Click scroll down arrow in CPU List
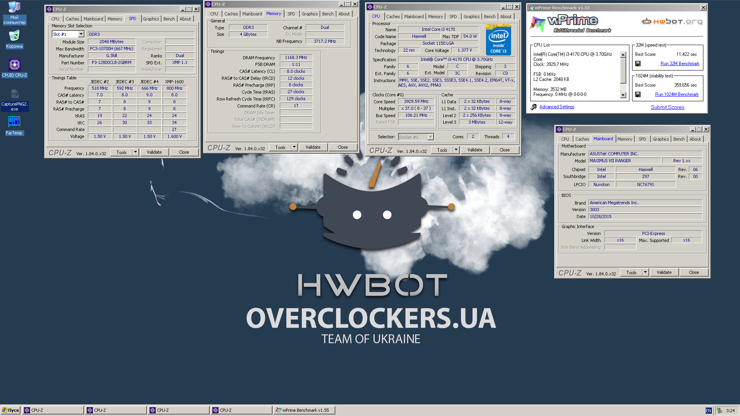This screenshot has height=416, width=740. [x=623, y=95]
